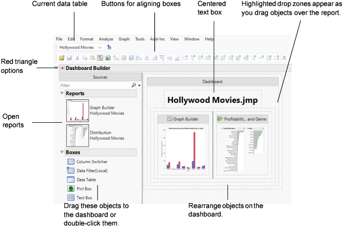Click the Paste clipboard icon
This screenshot has height=231, width=345.
pyautogui.click(x=93, y=58)
